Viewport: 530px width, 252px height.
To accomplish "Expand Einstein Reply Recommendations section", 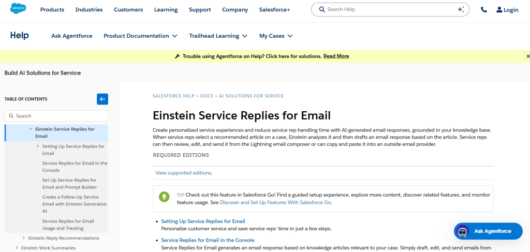I will coord(24,238).
